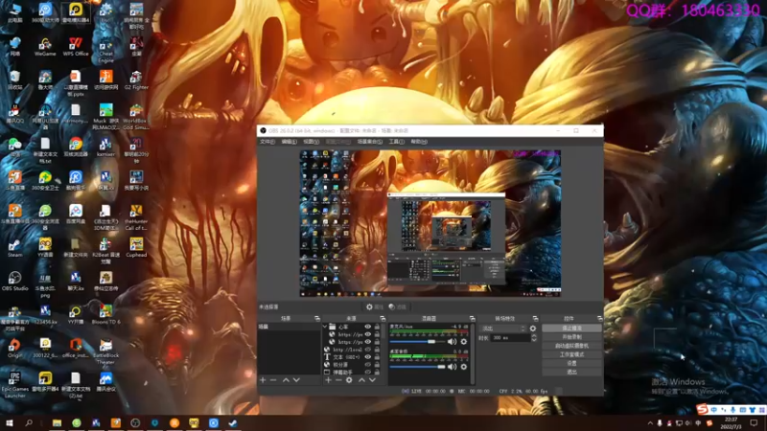Viewport: 767px width, 431px height.
Task: Click the remove scene minus icon
Action: [x=273, y=380]
